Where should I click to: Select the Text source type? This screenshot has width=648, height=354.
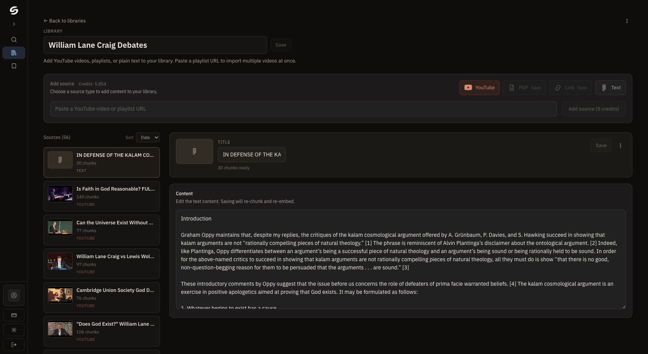(610, 88)
